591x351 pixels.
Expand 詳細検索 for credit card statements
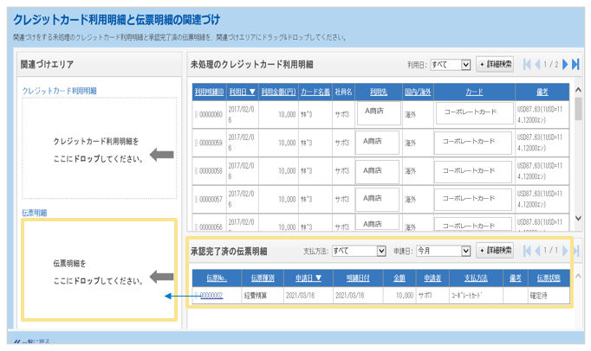coord(495,65)
